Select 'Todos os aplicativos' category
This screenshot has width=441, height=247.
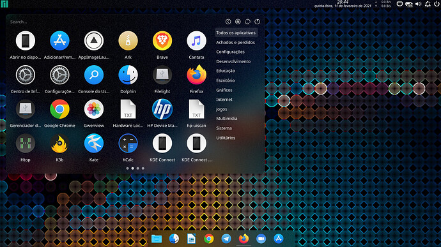(236, 33)
